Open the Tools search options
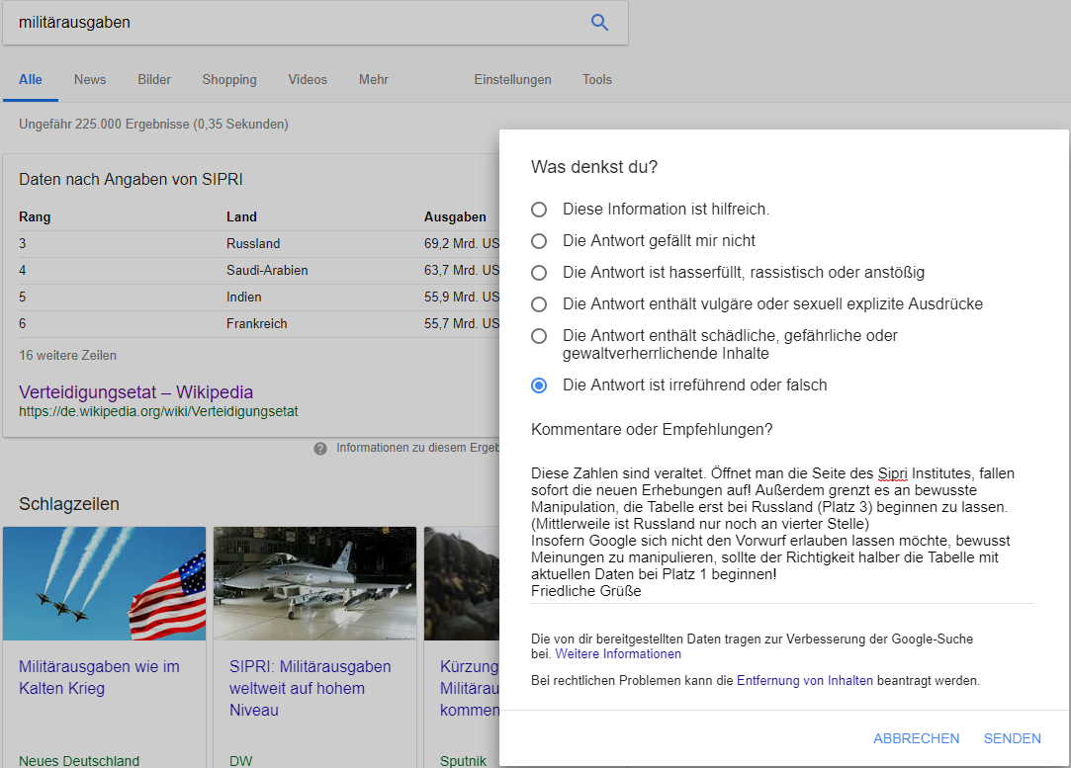 (597, 80)
